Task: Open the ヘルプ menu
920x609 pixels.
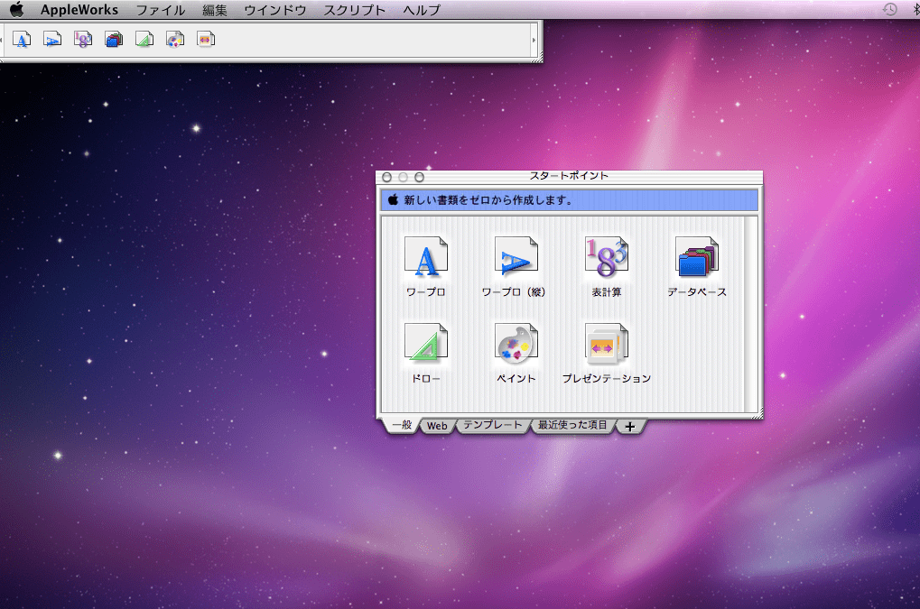Action: tap(422, 10)
